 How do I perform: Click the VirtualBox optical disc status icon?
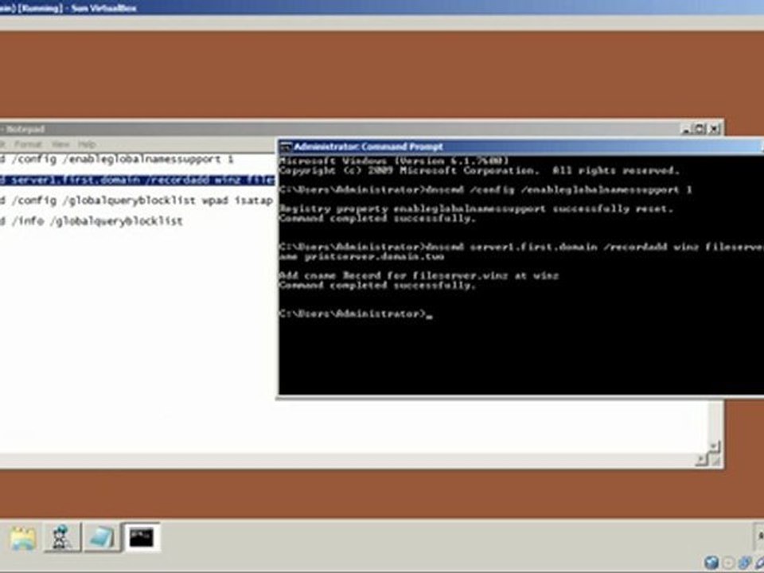pos(728,563)
